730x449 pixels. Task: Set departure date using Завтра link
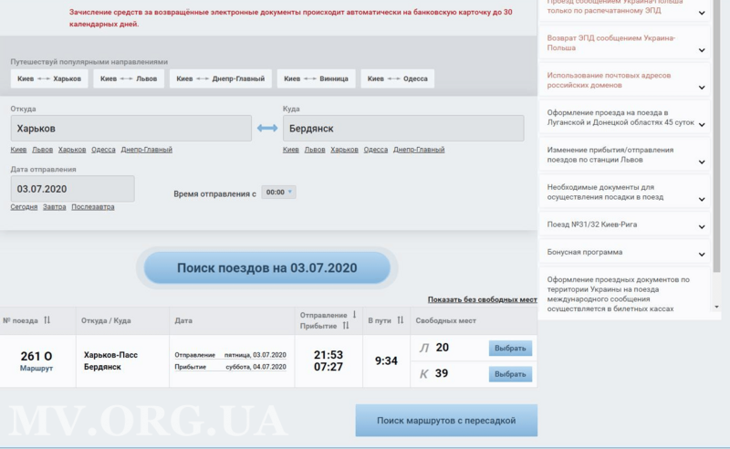(54, 207)
